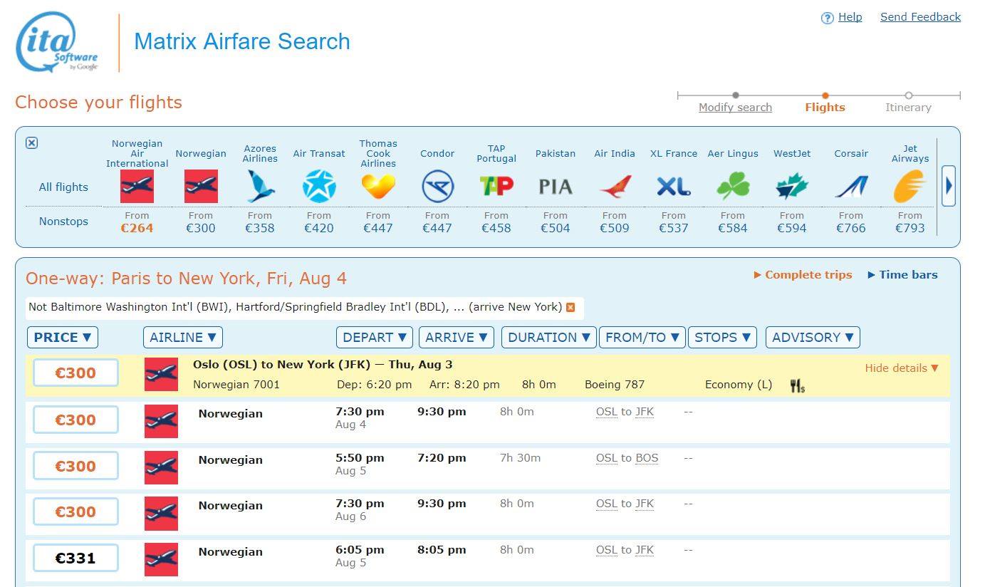Image resolution: width=985 pixels, height=587 pixels.
Task: Switch to Time bars view
Action: 902,275
